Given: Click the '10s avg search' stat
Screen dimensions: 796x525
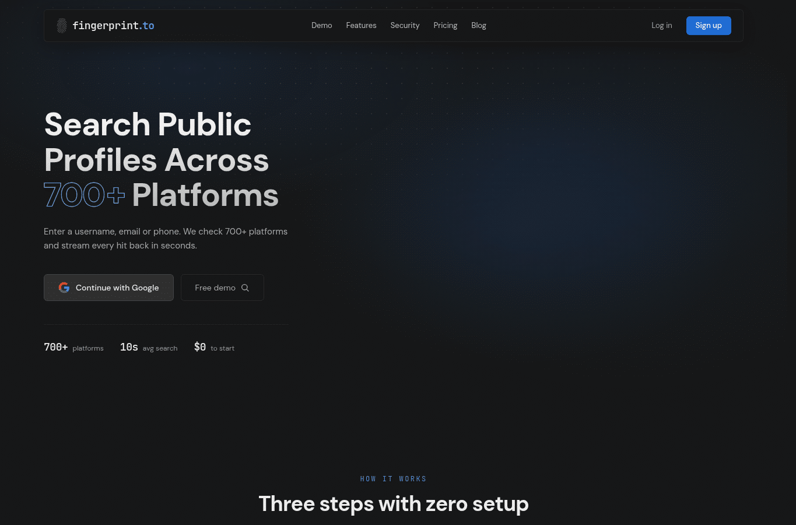Looking at the screenshot, I should click(x=149, y=347).
